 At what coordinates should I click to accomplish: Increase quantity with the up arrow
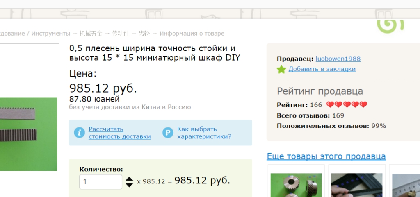(129, 179)
